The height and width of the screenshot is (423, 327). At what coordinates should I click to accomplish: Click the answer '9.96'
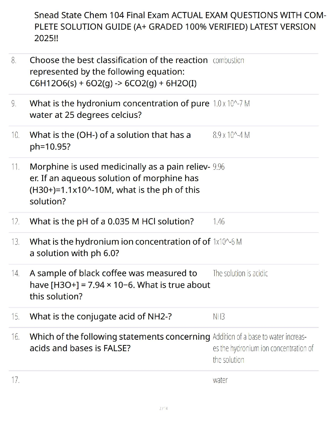(x=219, y=167)
